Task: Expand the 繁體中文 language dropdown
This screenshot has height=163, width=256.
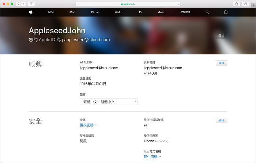Action: click(109, 102)
